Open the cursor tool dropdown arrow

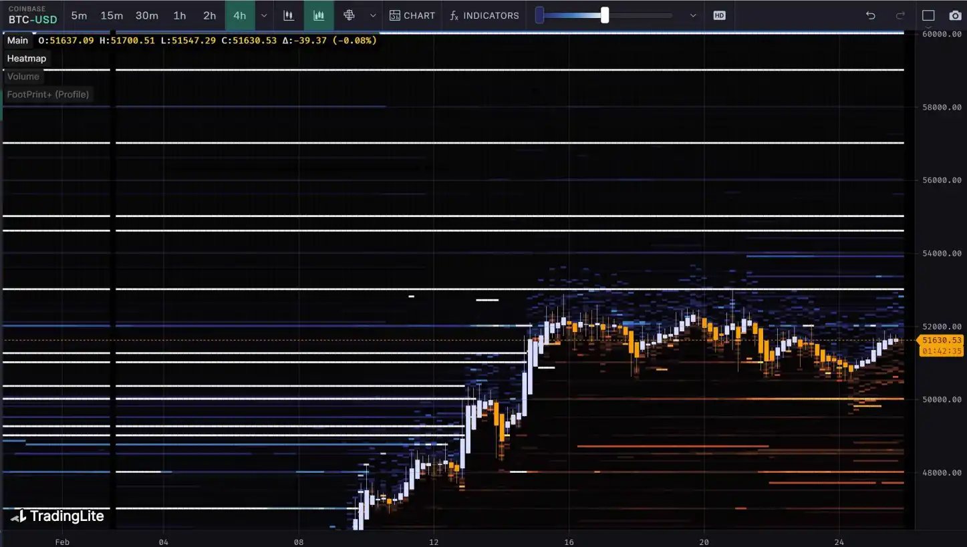(373, 15)
